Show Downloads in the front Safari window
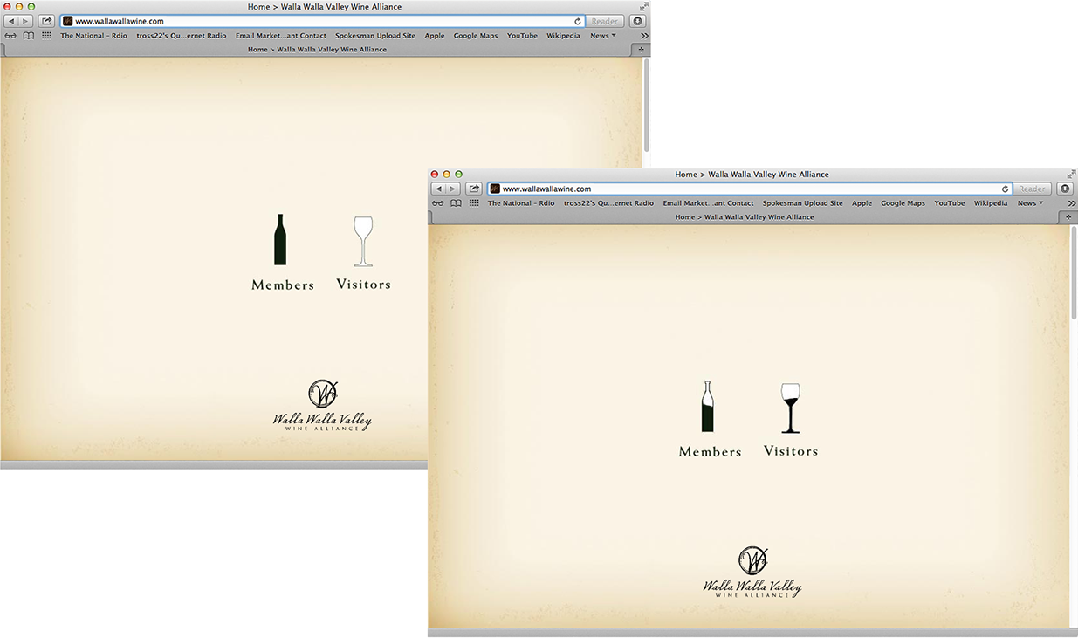The height and width of the screenshot is (638, 1078). coord(1065,189)
